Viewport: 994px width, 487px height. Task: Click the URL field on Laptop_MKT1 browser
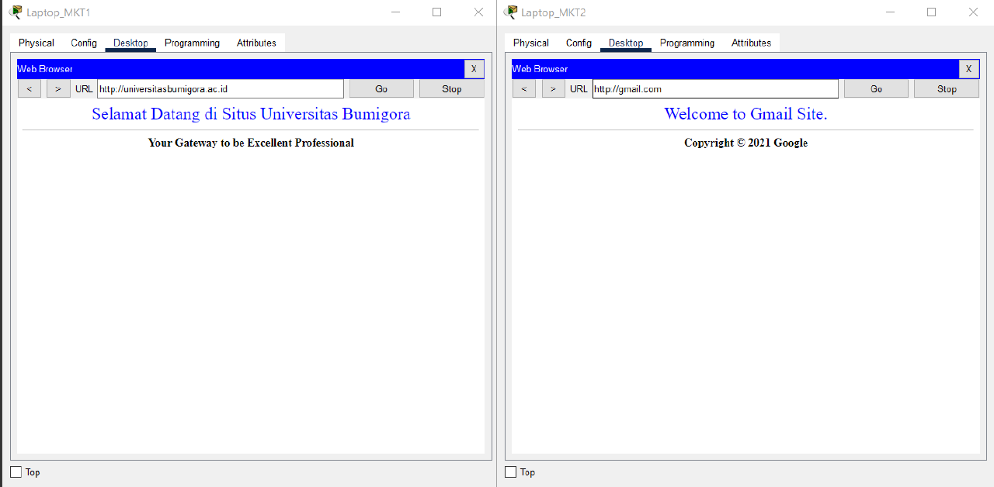[x=220, y=88]
